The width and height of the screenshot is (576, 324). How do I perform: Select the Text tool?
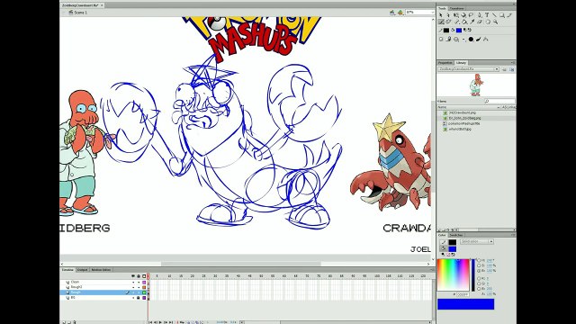click(x=487, y=14)
